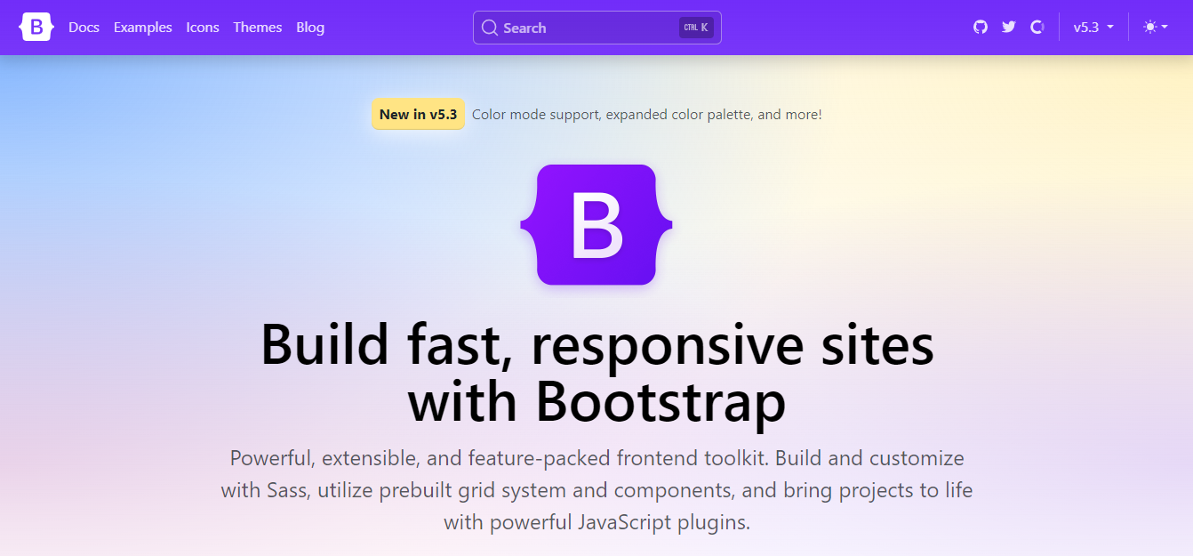Image resolution: width=1193 pixels, height=556 pixels.
Task: Open the Docs navigation link
Action: tap(84, 28)
